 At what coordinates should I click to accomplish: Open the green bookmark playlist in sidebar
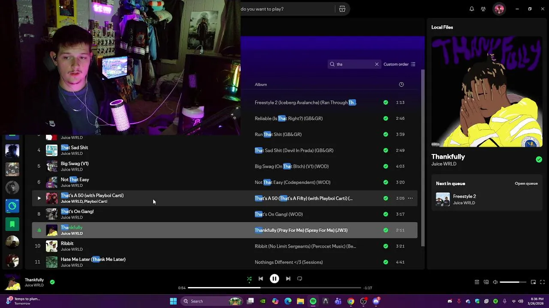pos(12,224)
